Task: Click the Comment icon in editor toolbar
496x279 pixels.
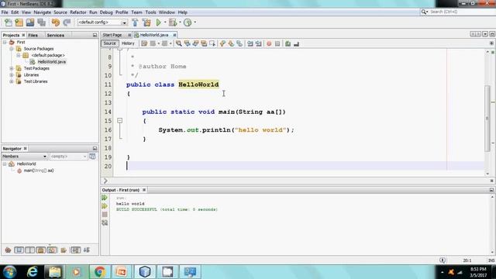Action: [288, 43]
